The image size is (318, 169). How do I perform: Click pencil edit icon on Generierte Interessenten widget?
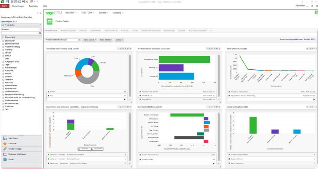[120, 49]
